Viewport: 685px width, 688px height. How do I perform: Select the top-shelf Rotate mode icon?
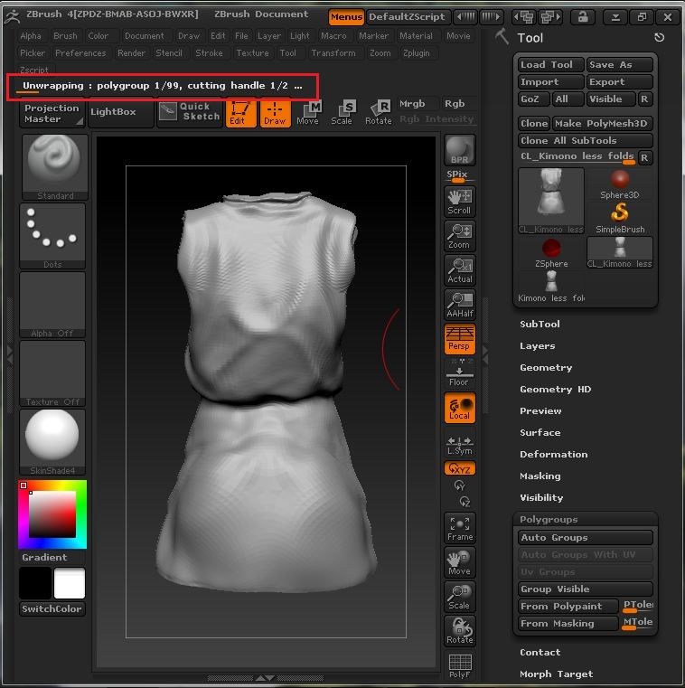click(378, 113)
